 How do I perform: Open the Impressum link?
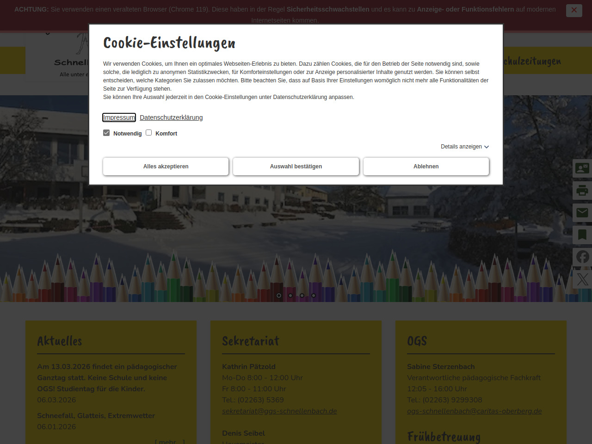tap(119, 117)
